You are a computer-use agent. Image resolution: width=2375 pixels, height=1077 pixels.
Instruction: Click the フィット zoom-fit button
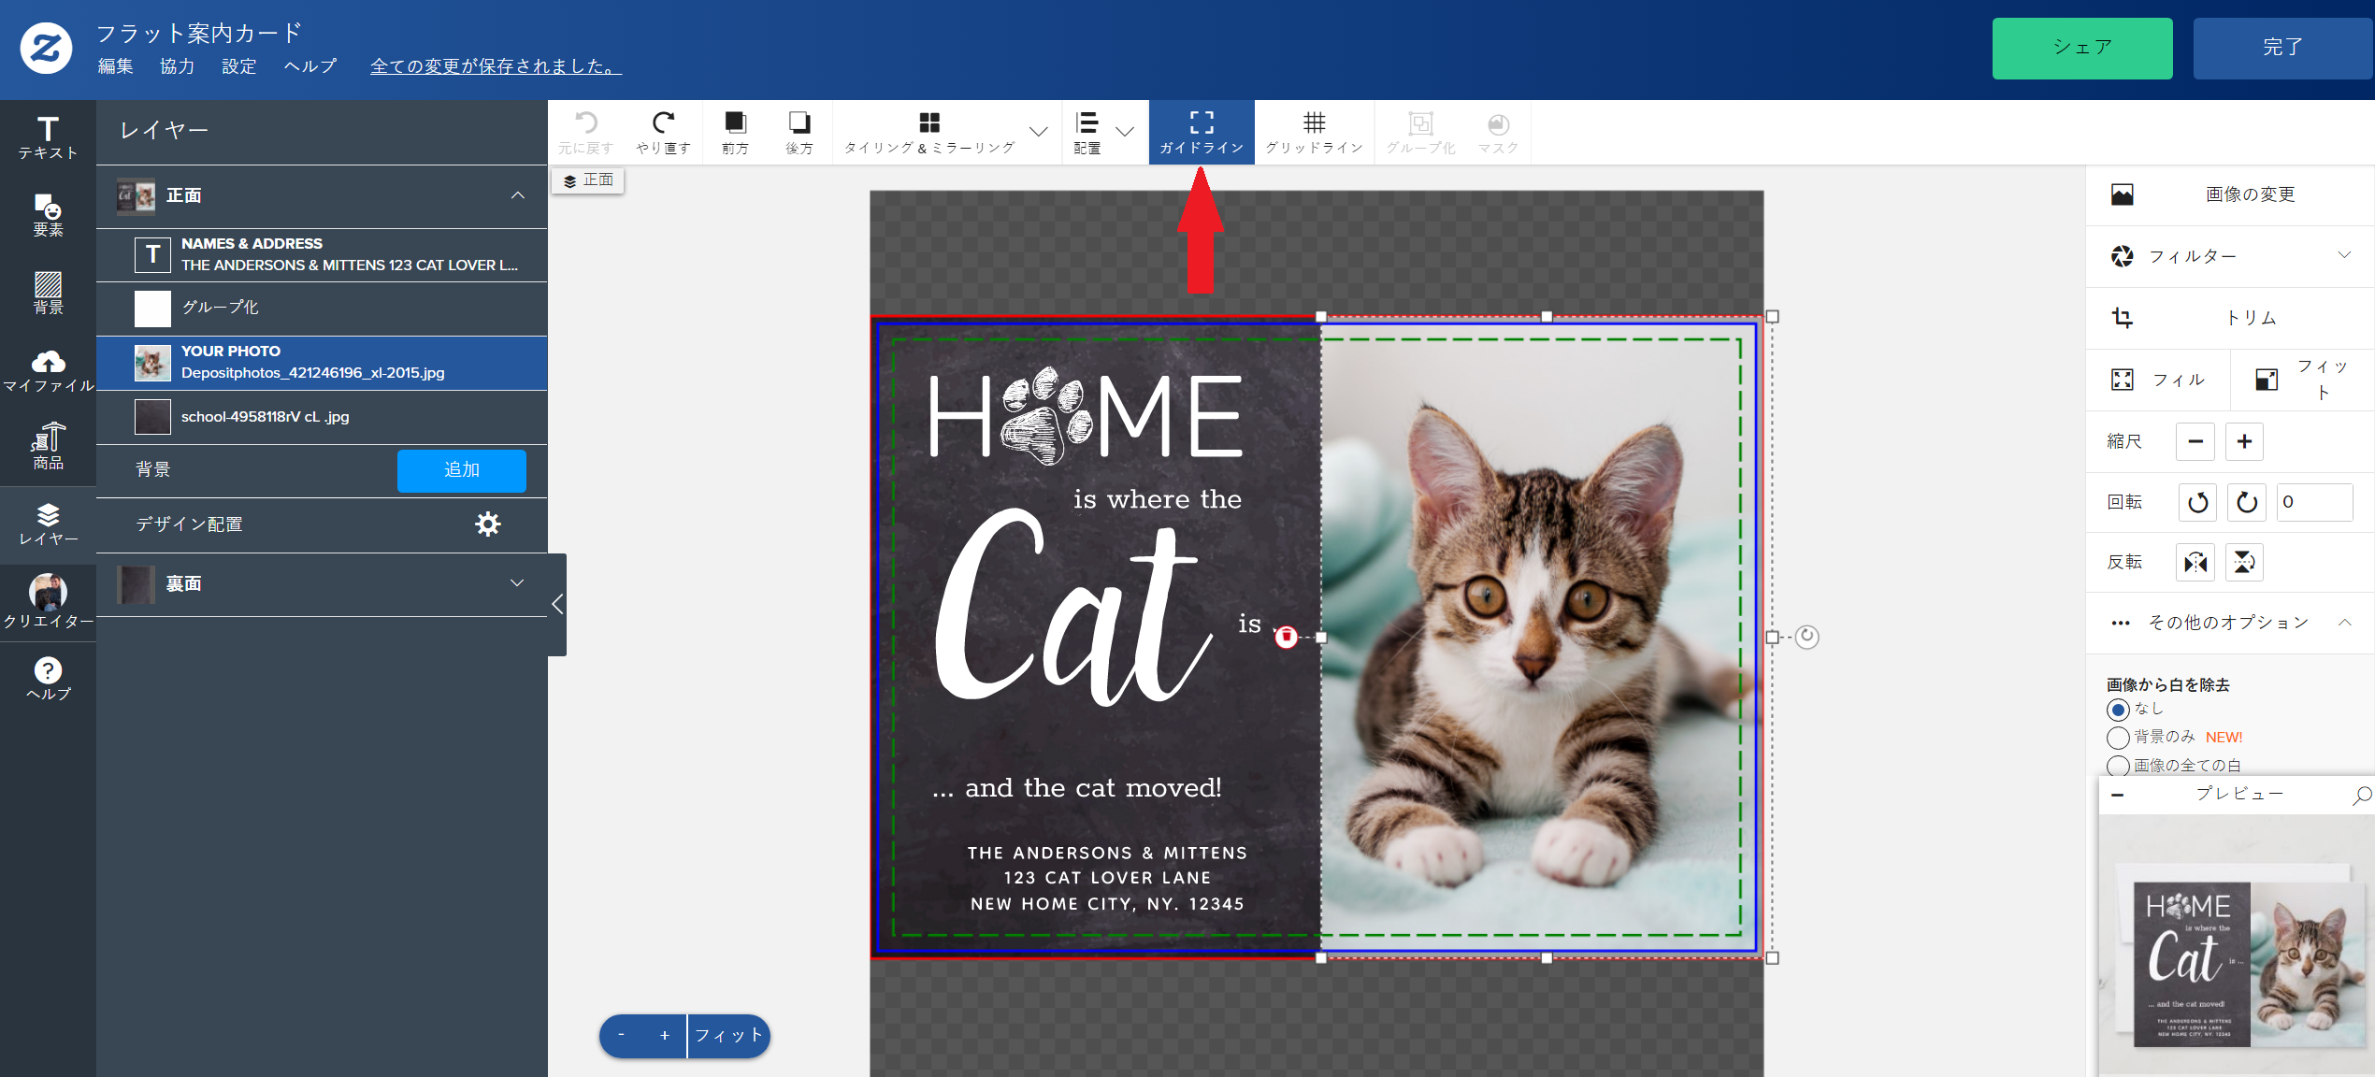point(728,1036)
